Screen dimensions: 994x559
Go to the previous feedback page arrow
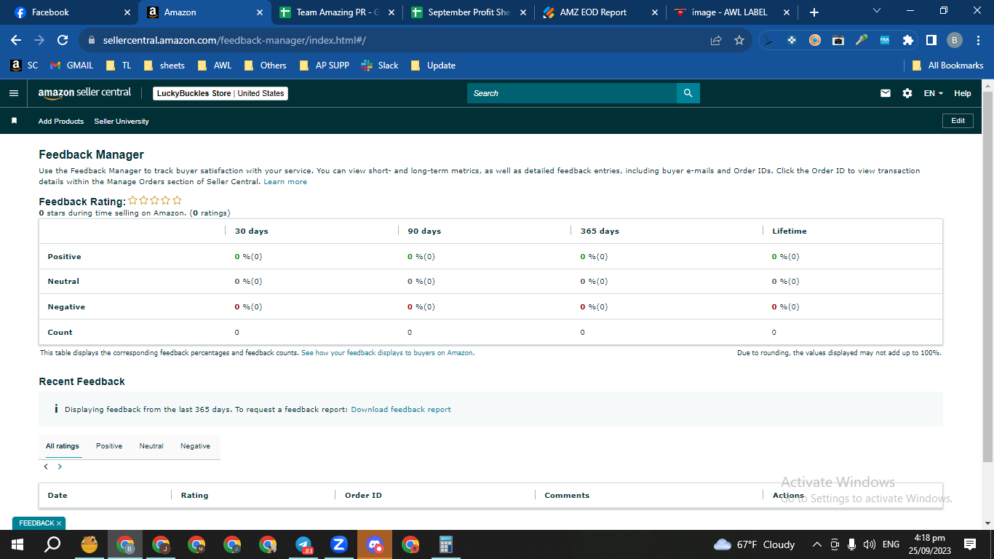46,467
